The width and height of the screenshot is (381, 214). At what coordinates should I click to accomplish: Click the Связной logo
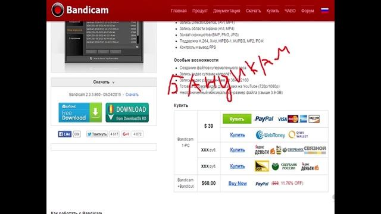pos(315,150)
